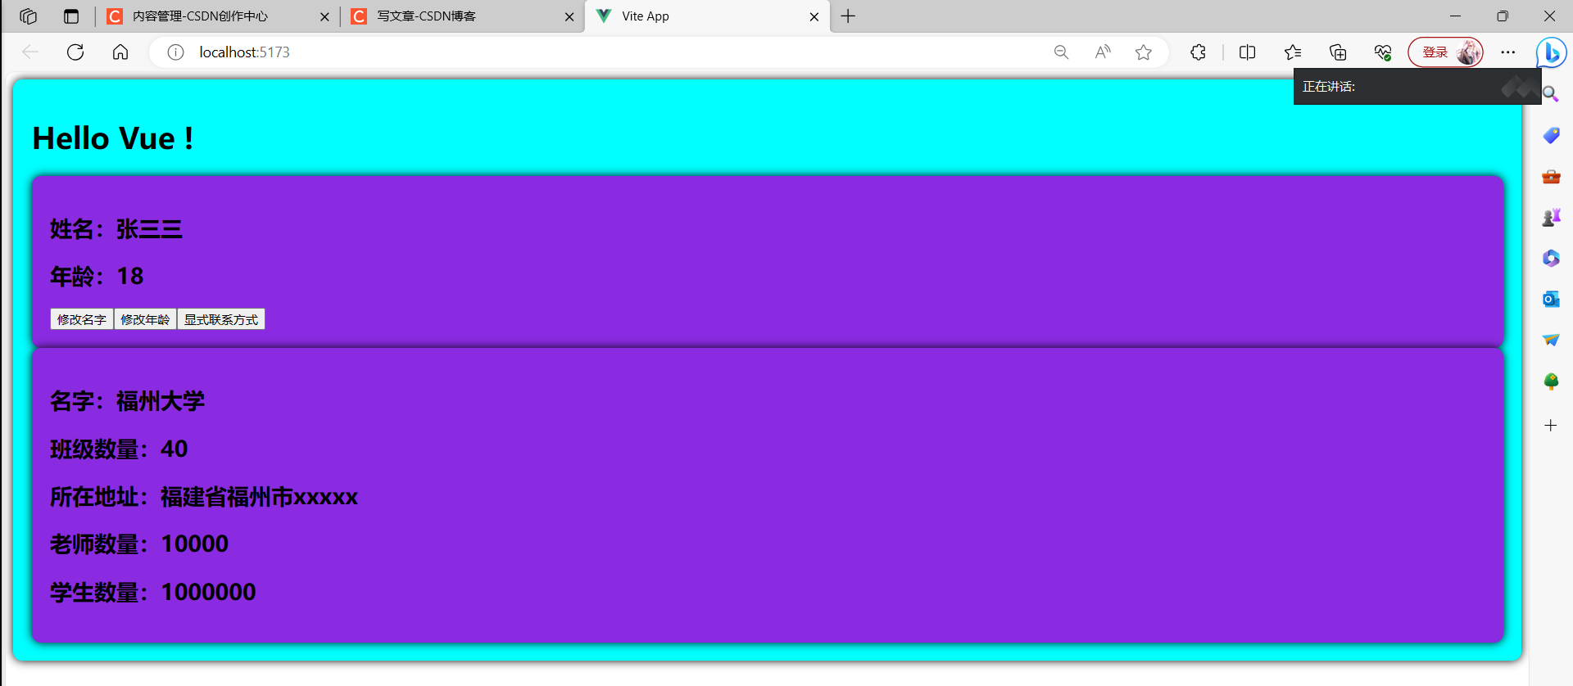
Task: Click the 显式联系方式 button
Action: coord(221,319)
